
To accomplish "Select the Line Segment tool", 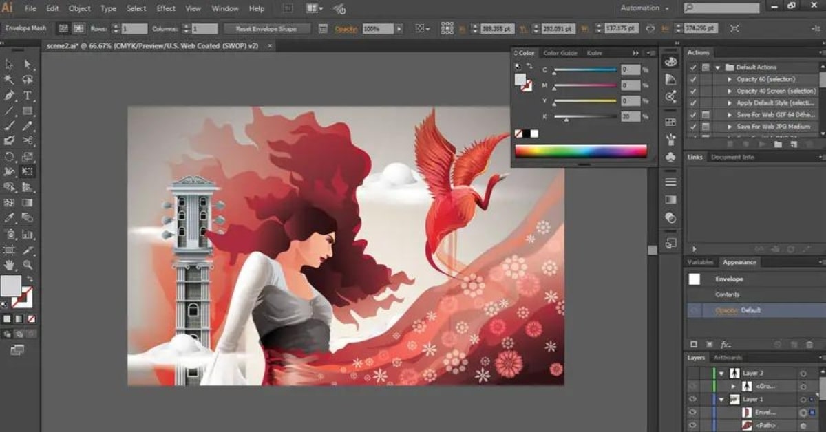I will pyautogui.click(x=10, y=111).
